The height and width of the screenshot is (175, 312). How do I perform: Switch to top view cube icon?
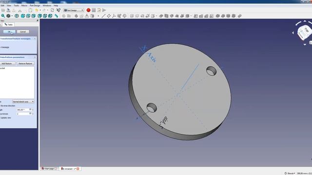tap(28, 16)
